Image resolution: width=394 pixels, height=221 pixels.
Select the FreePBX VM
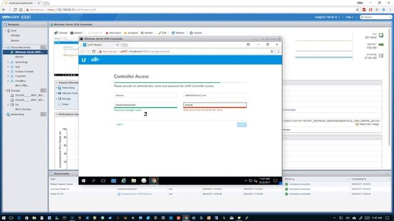pyautogui.click(x=20, y=76)
